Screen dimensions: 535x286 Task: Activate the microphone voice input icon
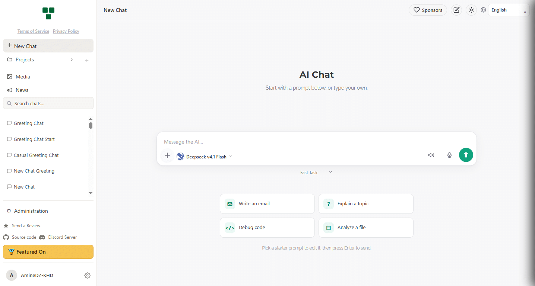449,155
